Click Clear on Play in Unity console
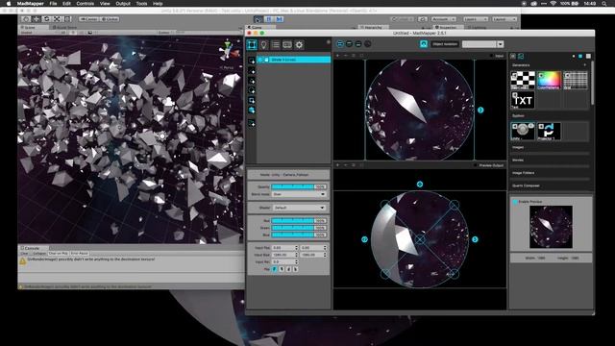 tap(59, 254)
